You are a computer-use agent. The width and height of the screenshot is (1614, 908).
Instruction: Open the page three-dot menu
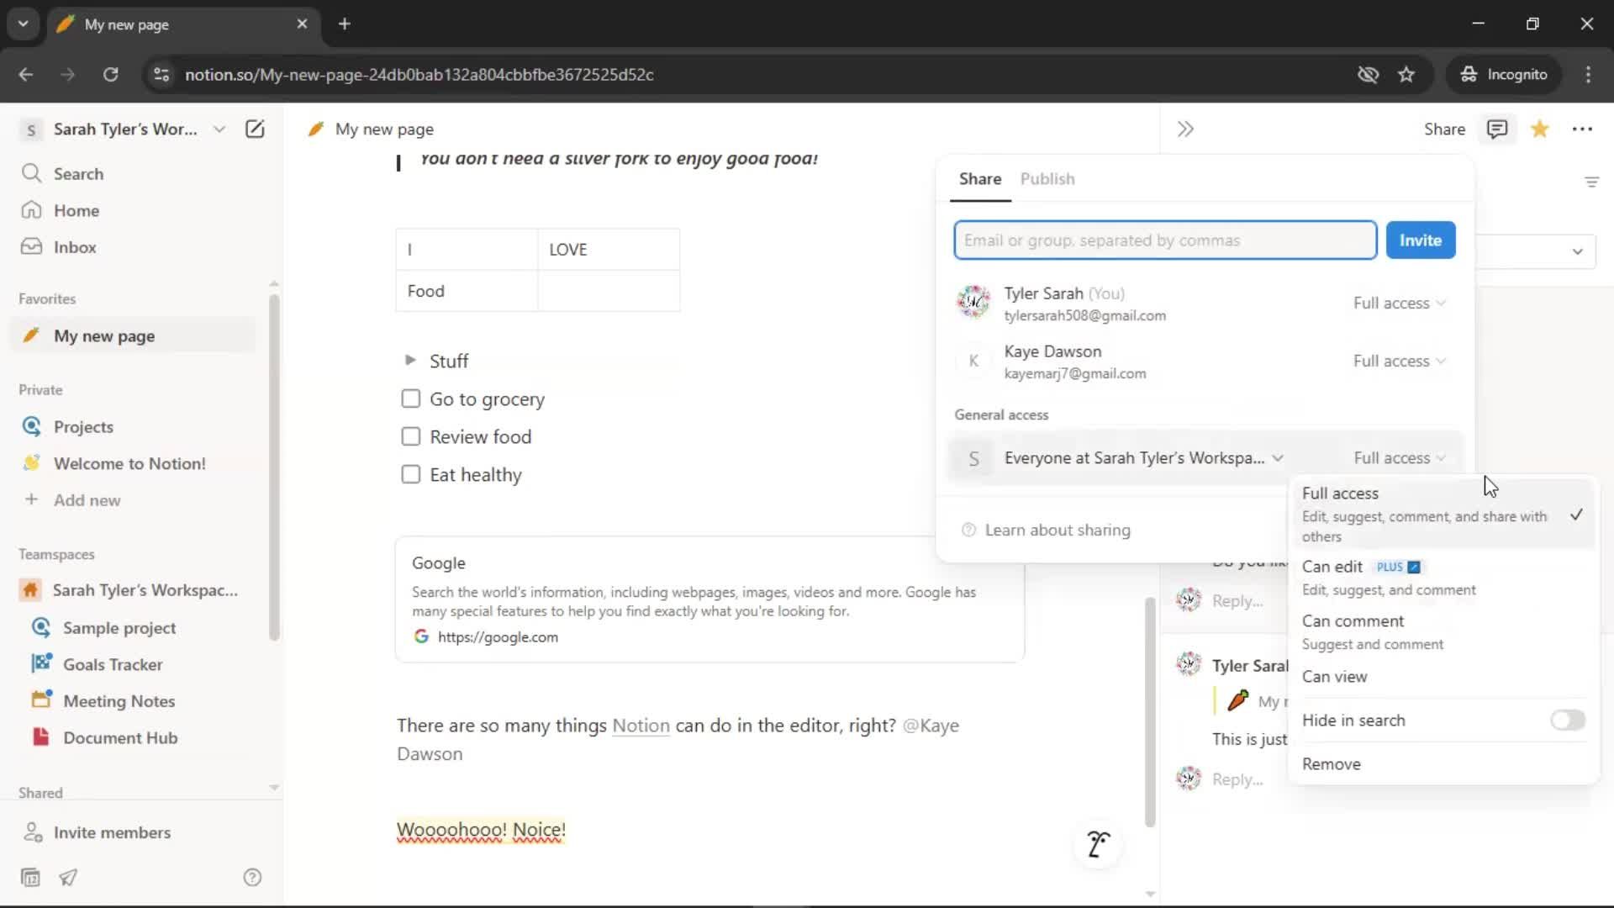1582,129
